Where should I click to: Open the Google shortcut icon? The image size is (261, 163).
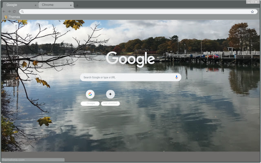[90, 94]
